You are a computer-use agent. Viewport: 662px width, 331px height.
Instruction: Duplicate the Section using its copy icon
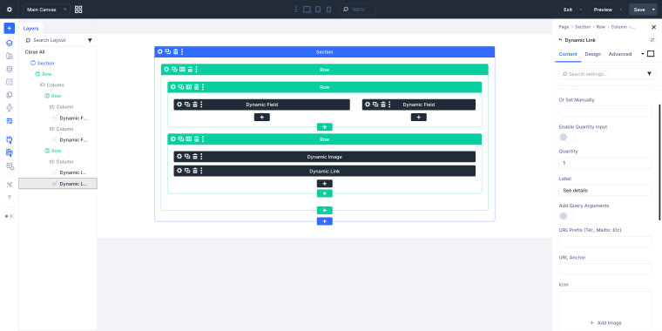(x=167, y=51)
